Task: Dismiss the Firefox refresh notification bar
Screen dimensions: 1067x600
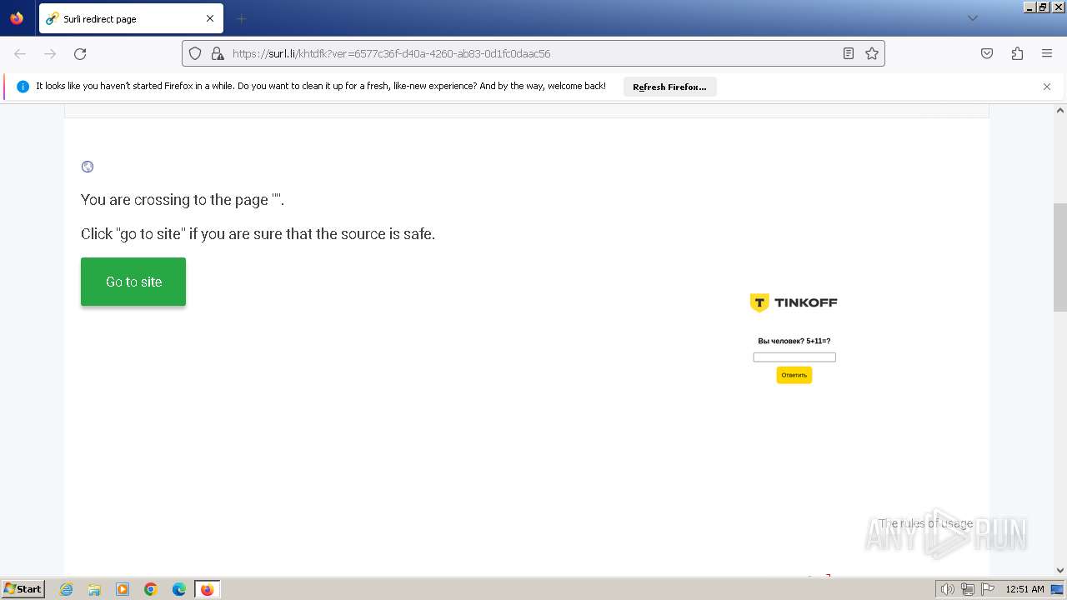Action: pos(1047,87)
